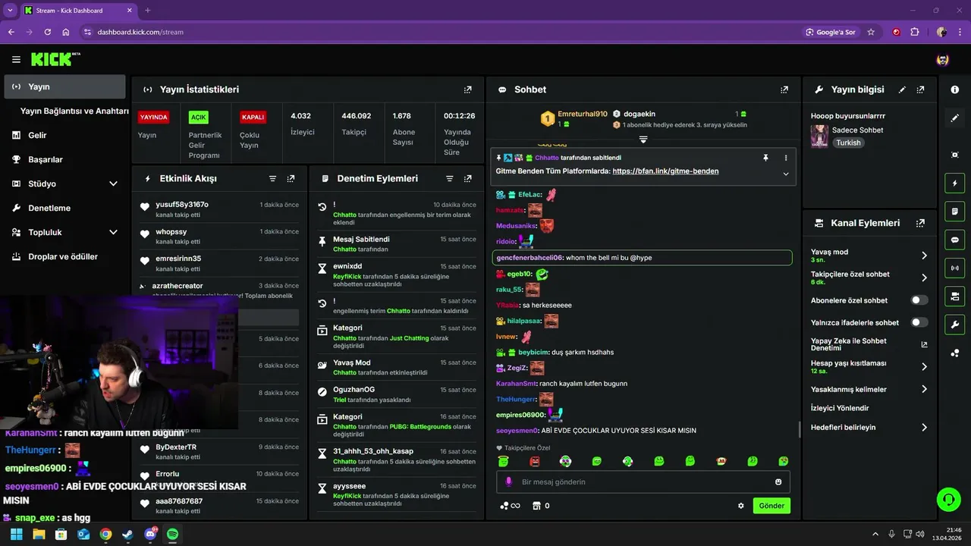Open Yapay Zeka ile Sohbet Denetimi external link icon
This screenshot has height=546, width=971.
click(x=924, y=344)
